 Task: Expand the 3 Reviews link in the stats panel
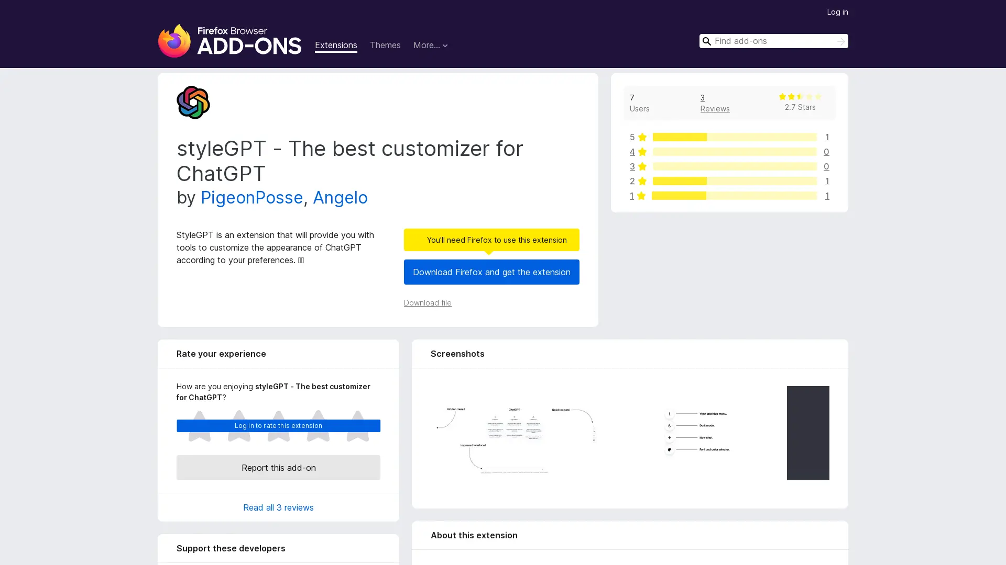pos(715,103)
